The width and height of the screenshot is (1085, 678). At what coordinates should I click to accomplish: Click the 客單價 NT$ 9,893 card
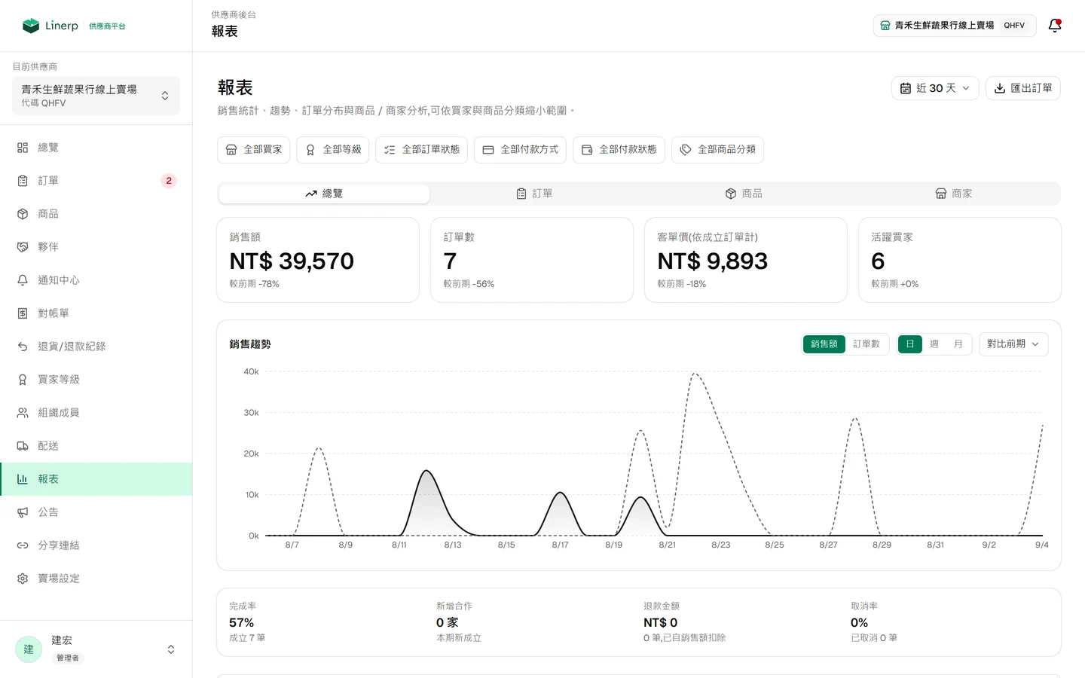(x=746, y=260)
